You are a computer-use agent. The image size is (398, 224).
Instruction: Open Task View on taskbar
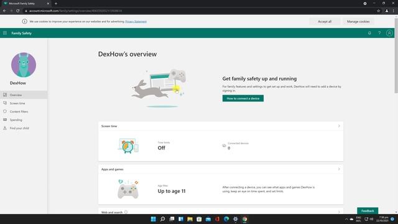172,219
